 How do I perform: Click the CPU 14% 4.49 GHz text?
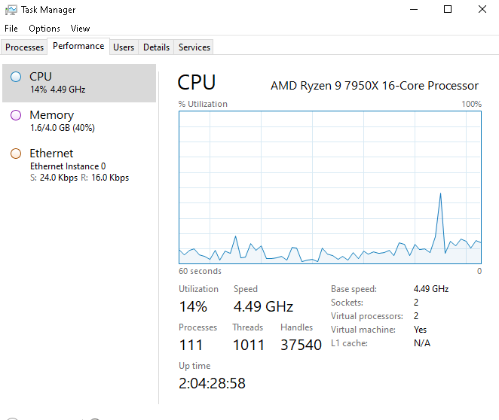pyautogui.click(x=58, y=90)
